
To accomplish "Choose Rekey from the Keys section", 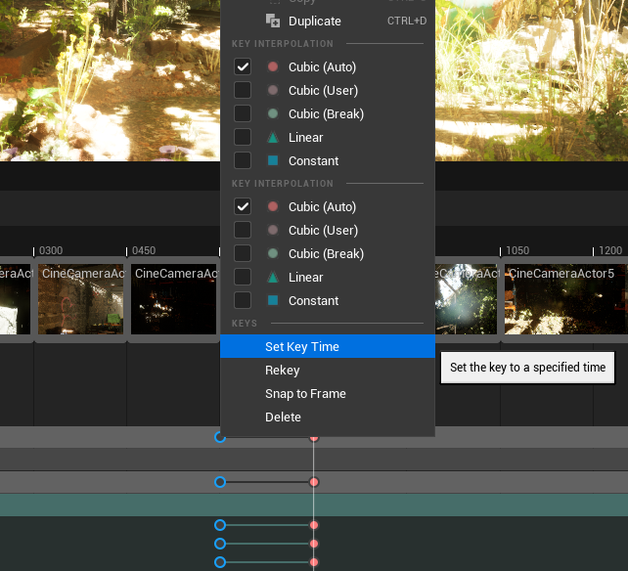I will pyautogui.click(x=328, y=370).
